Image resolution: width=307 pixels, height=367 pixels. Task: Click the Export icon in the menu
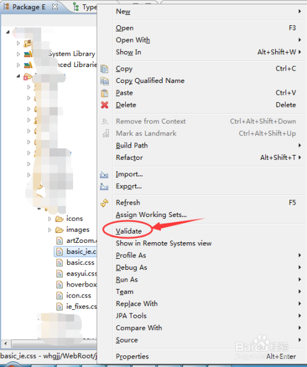[x=104, y=187]
